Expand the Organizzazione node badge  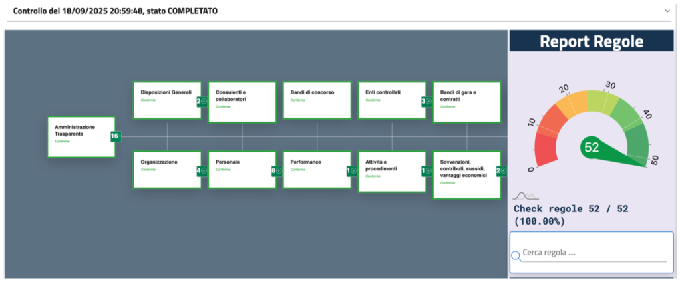[x=202, y=170]
